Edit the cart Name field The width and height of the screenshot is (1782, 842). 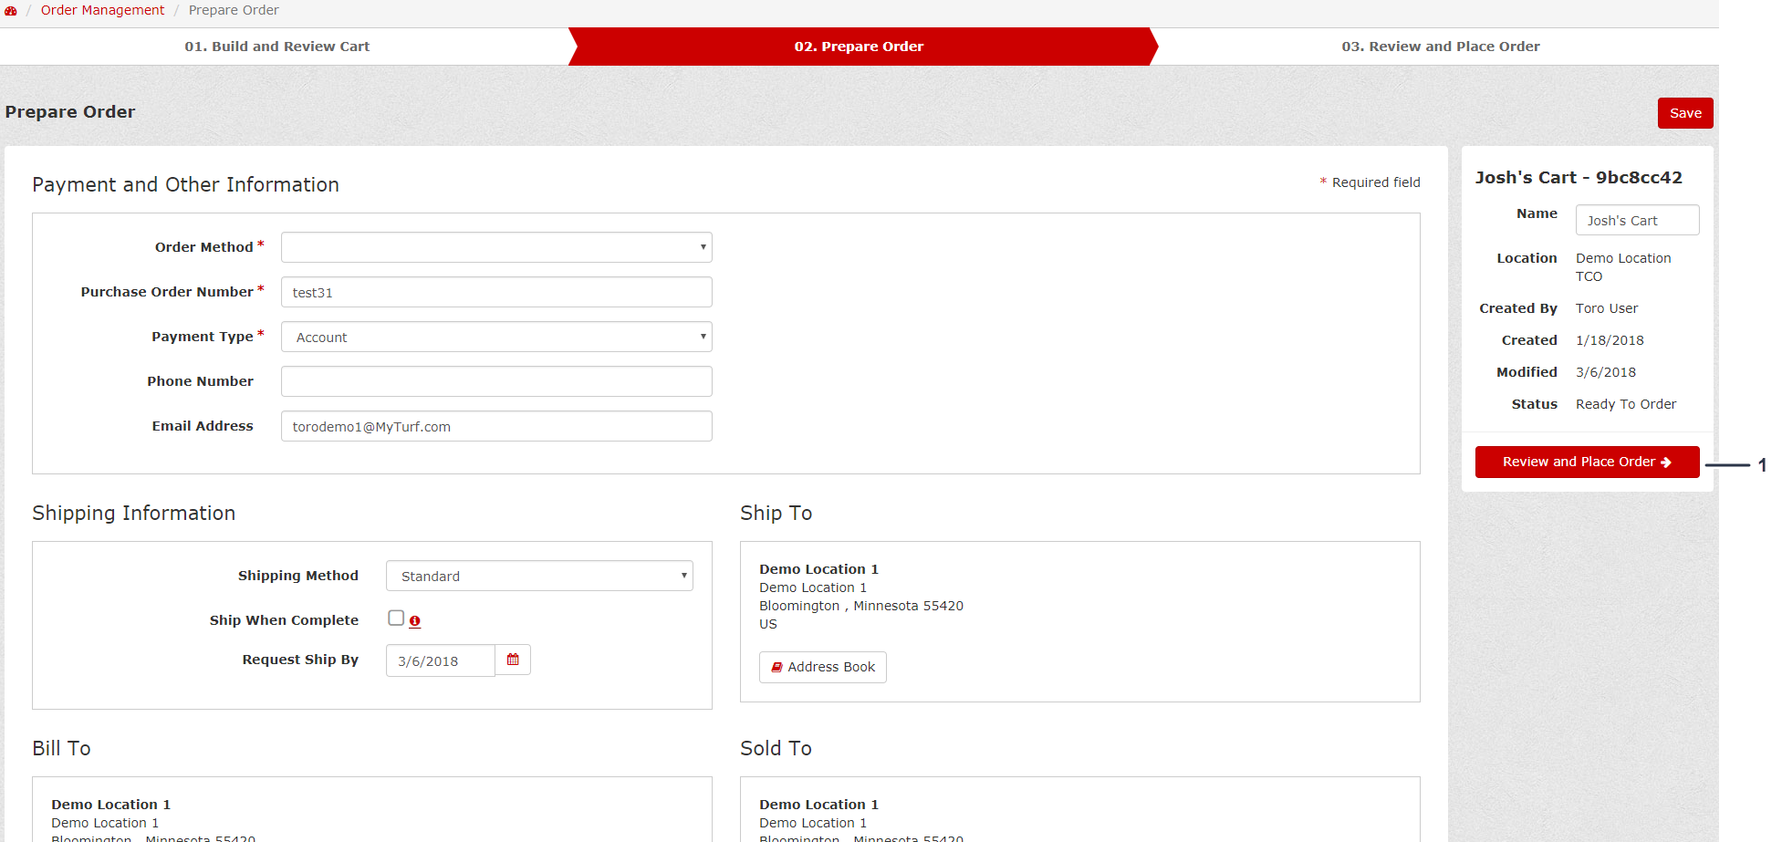1637,221
